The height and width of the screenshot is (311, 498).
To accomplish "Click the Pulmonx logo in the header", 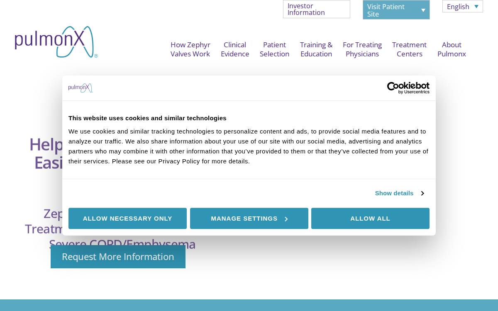I will pos(56,42).
